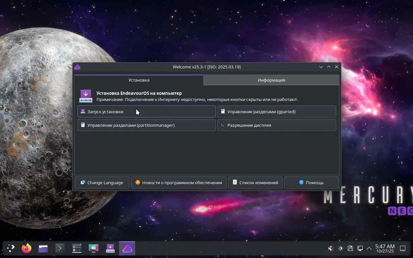
Task: Launch Firefox from the taskbar
Action: tap(26, 248)
